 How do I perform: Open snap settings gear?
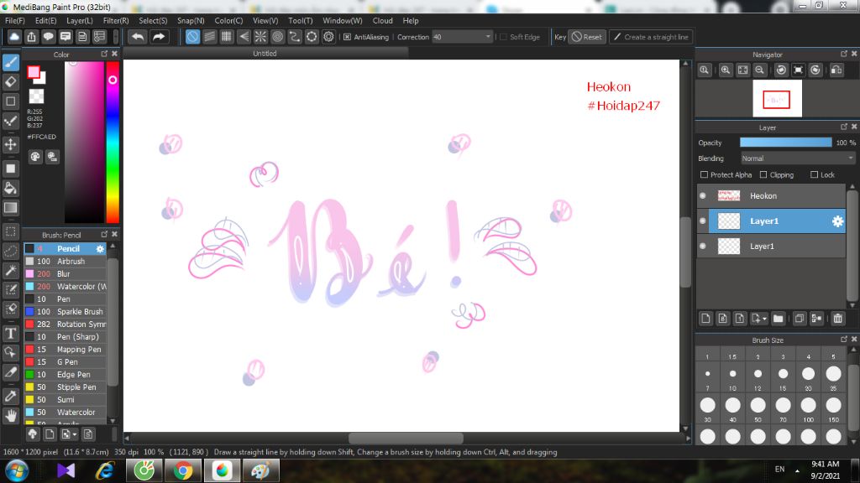[x=328, y=37]
